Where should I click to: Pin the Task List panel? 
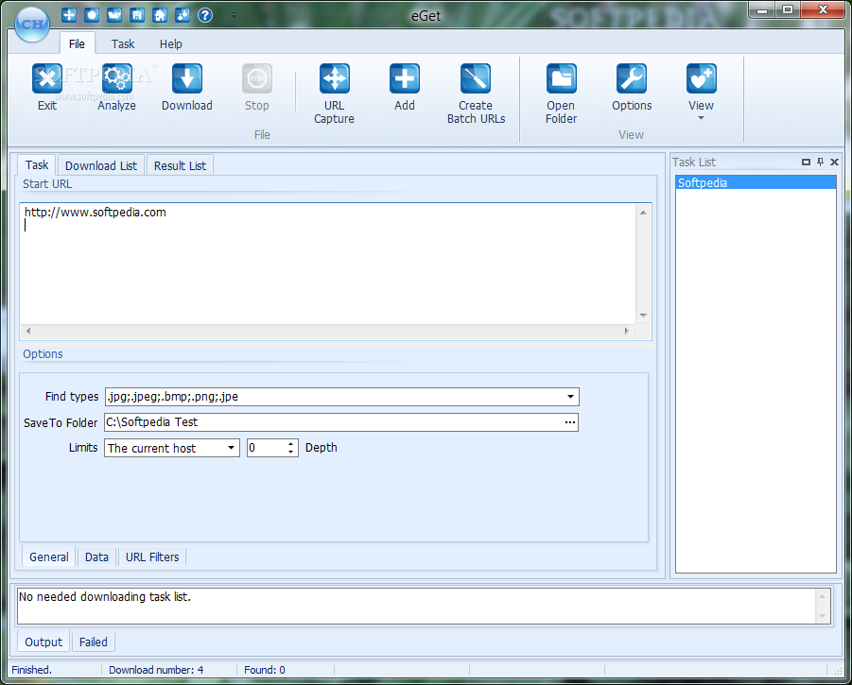click(820, 162)
